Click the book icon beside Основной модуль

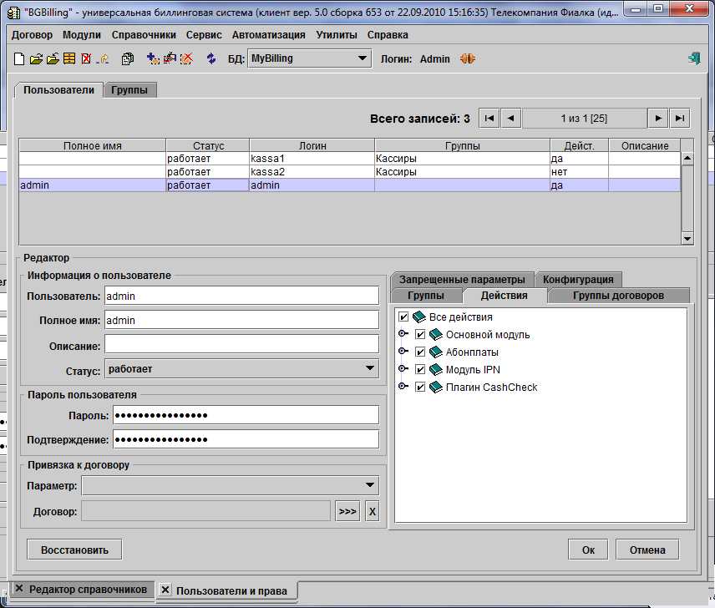[435, 335]
